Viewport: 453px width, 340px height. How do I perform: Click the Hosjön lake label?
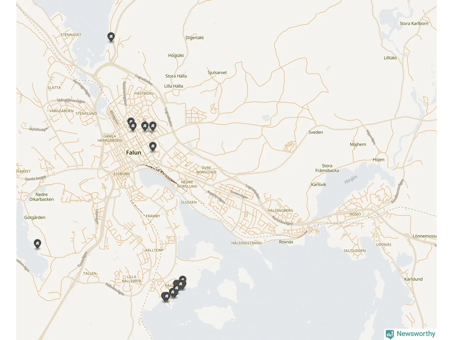351,180
